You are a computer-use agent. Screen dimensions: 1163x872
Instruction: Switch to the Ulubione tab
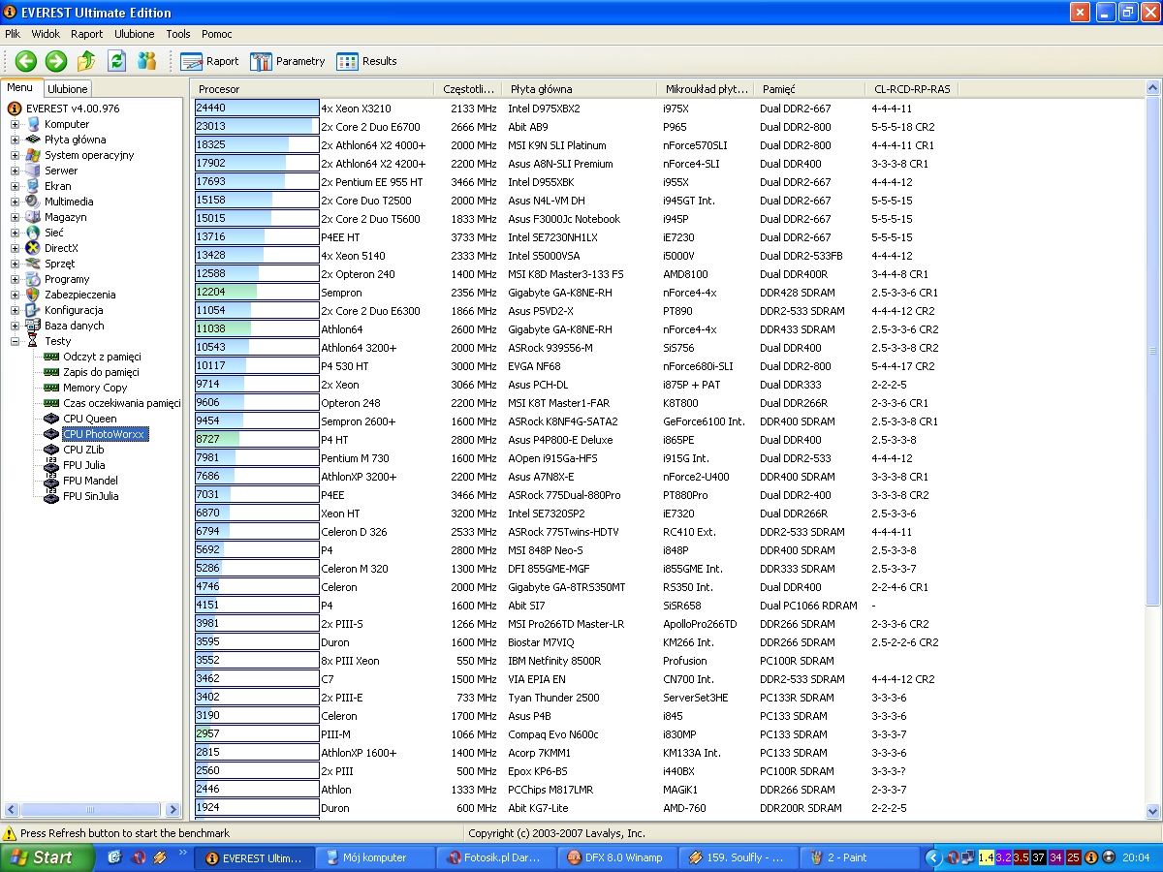[68, 89]
